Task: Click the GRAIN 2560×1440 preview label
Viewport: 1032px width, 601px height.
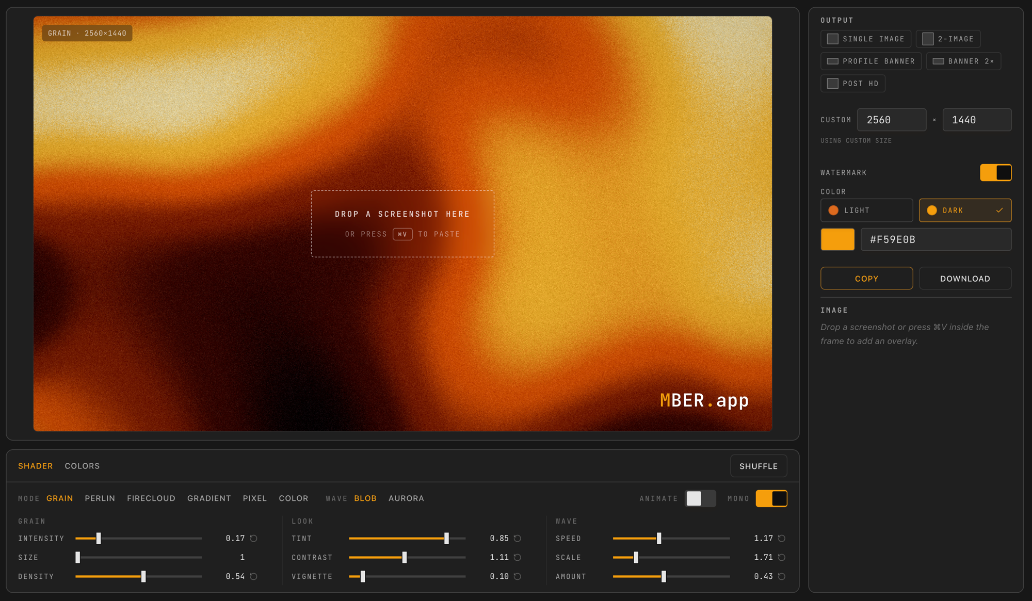Action: click(87, 33)
